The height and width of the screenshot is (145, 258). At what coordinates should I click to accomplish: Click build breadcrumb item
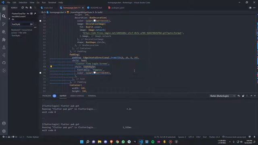point(100,12)
